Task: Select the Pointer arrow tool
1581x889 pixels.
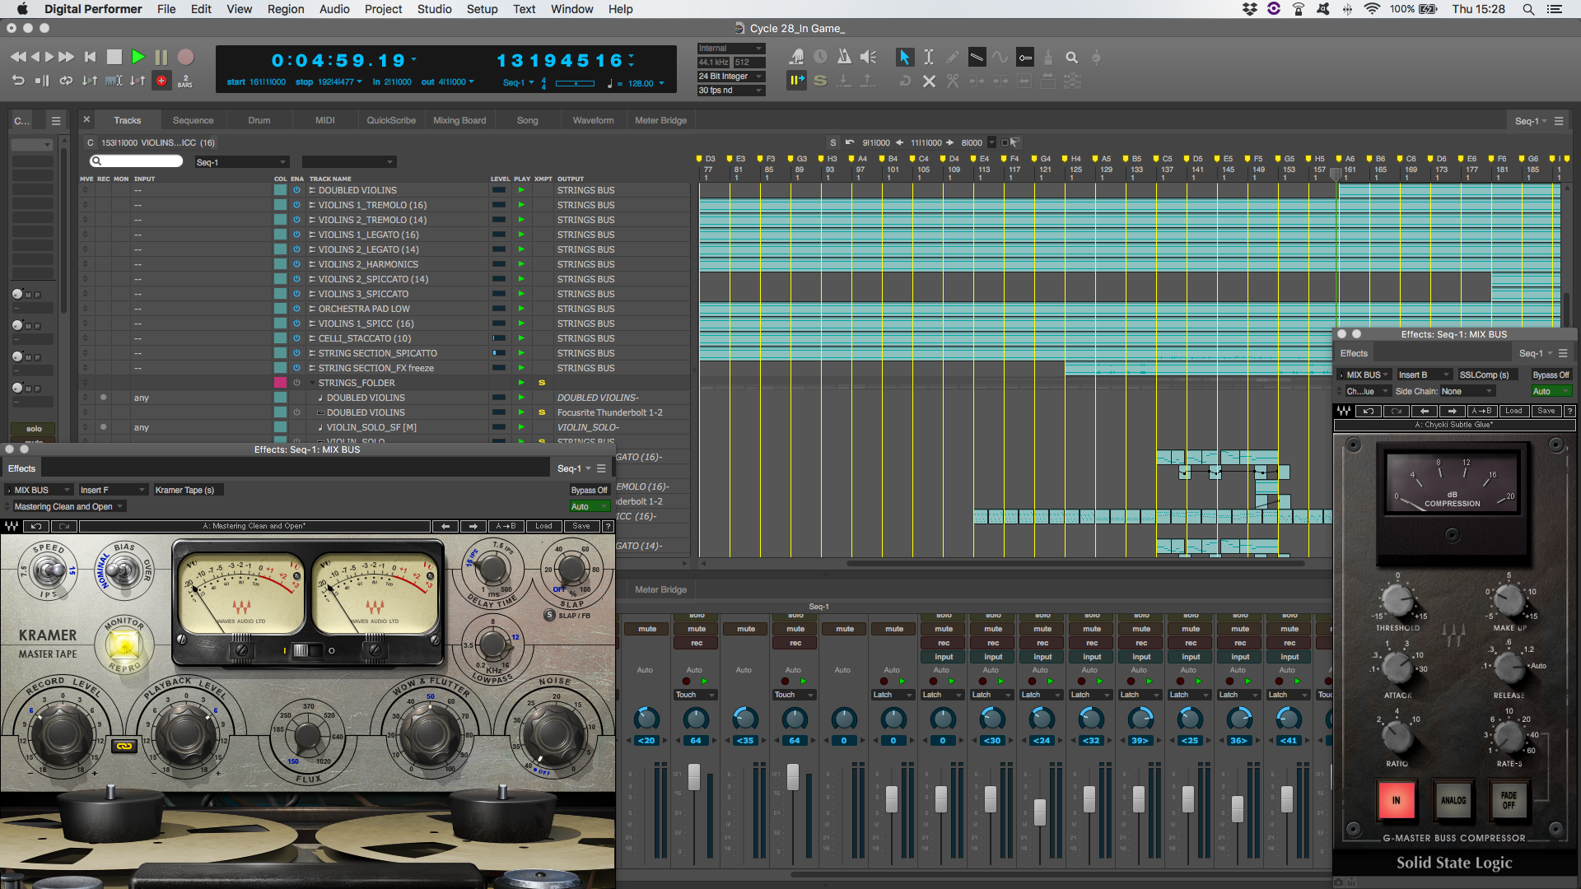Action: point(904,57)
